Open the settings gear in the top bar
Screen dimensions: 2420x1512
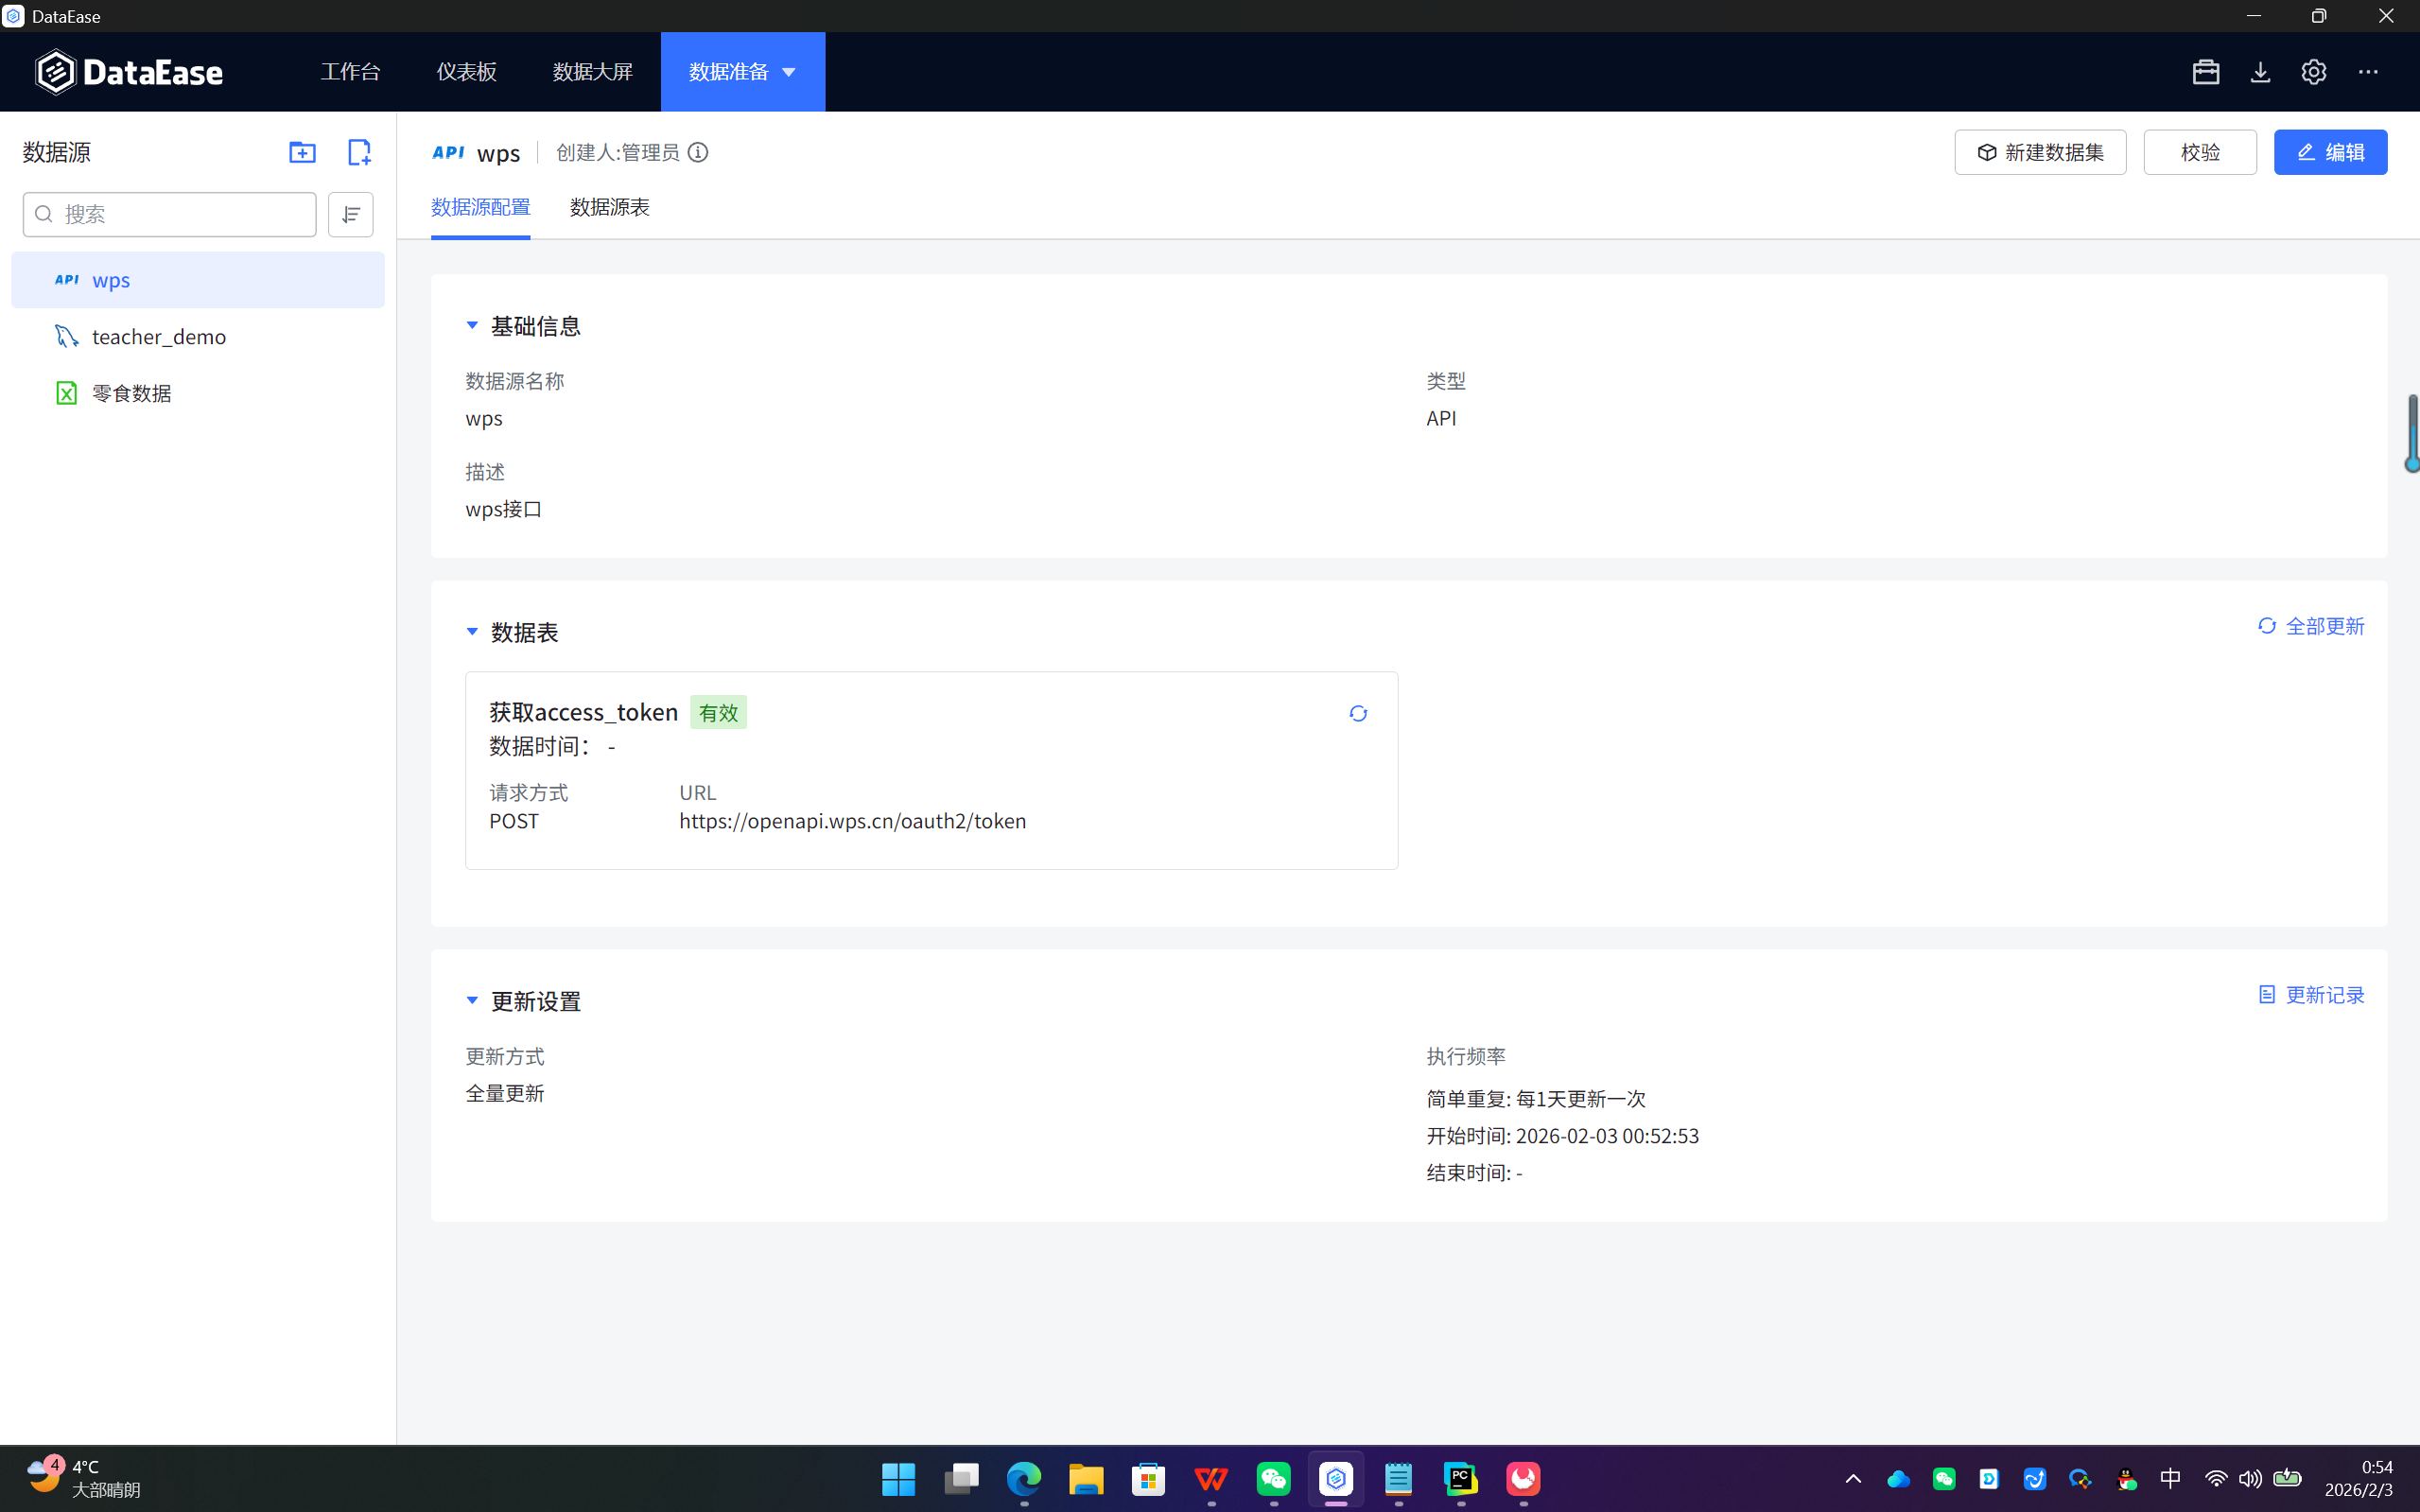click(x=2313, y=71)
